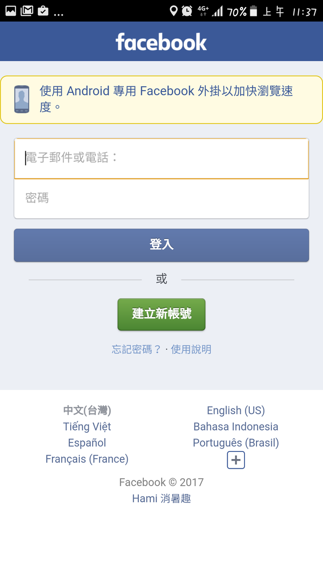Open the Hami 消暑趣 link
This screenshot has width=323, height=575.
[x=161, y=499]
